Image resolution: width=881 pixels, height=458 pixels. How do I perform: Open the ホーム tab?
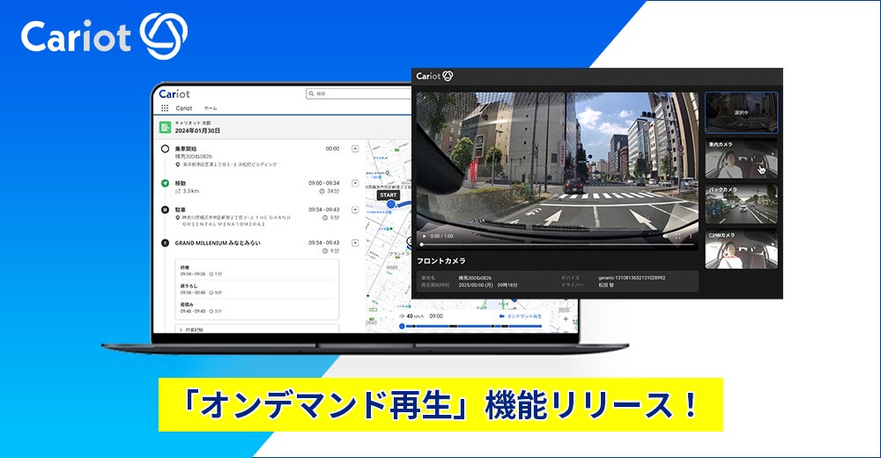pyautogui.click(x=211, y=108)
